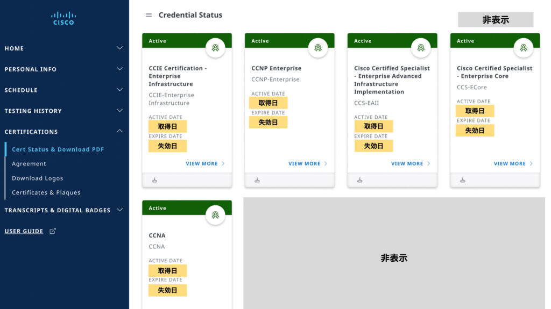Open the Agreement submenu item
Screen dimensions: 551x309
[x=29, y=164]
